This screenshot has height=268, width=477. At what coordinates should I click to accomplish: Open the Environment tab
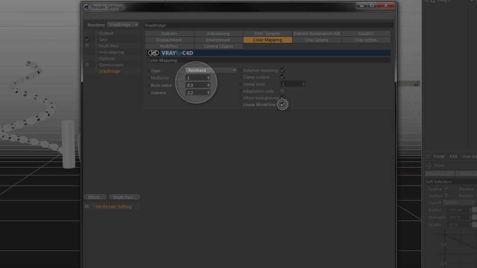[218, 40]
